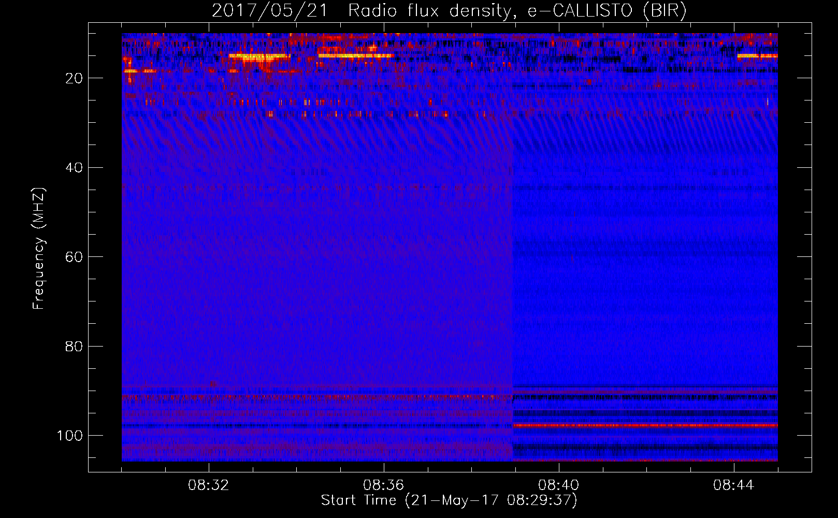Select the '60' frequency axis label
The height and width of the screenshot is (518, 838).
click(74, 257)
